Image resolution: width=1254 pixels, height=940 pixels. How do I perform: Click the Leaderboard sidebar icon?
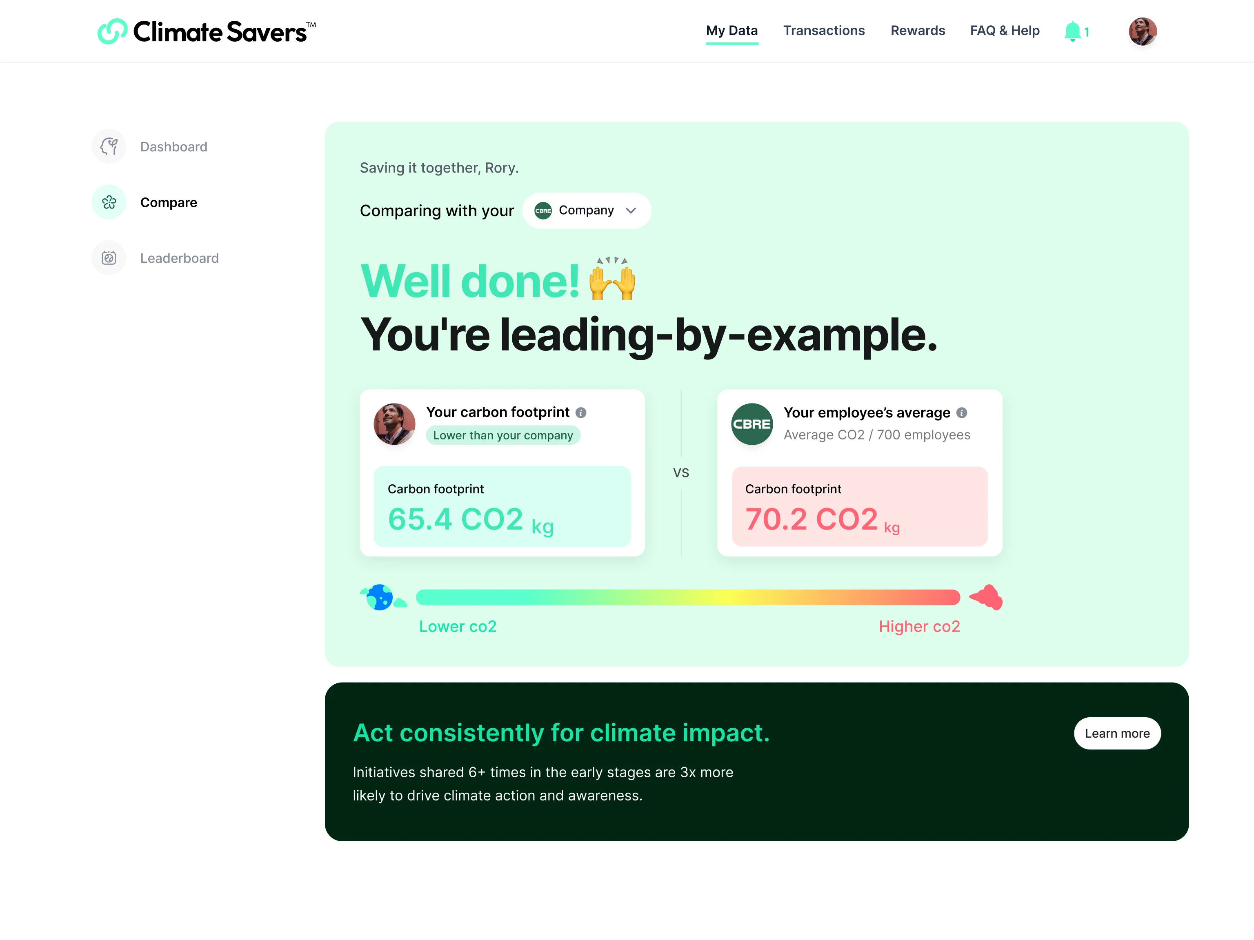109,258
